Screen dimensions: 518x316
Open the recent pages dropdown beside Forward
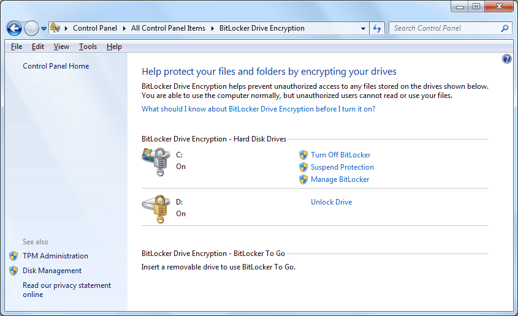(44, 29)
